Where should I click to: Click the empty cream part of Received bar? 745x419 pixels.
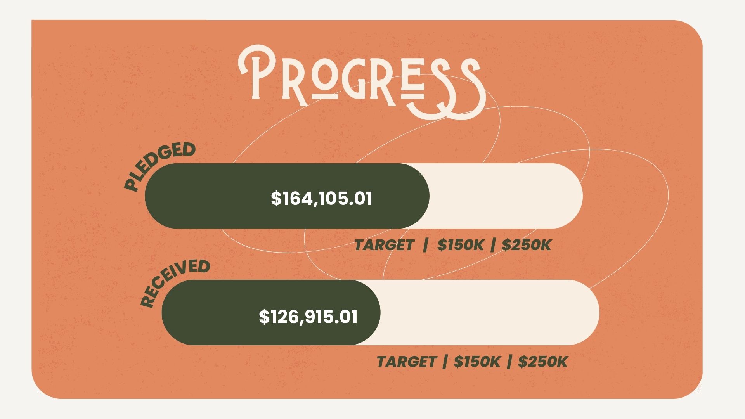[489, 312]
